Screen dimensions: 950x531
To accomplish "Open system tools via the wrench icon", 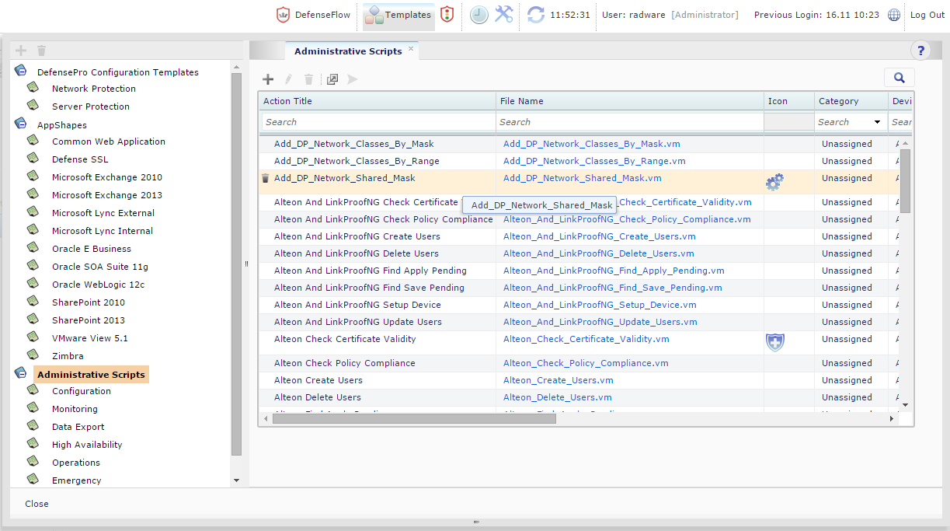I will [503, 14].
